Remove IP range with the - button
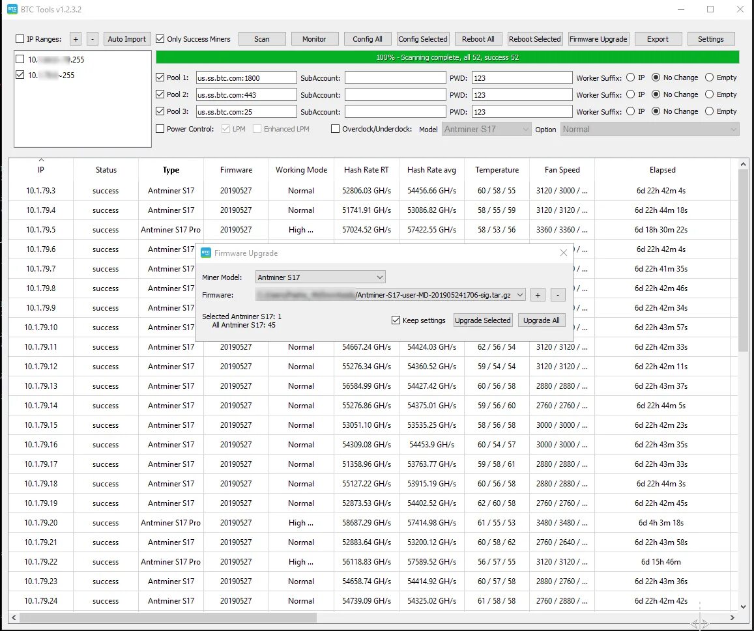This screenshot has width=754, height=631. tap(93, 39)
